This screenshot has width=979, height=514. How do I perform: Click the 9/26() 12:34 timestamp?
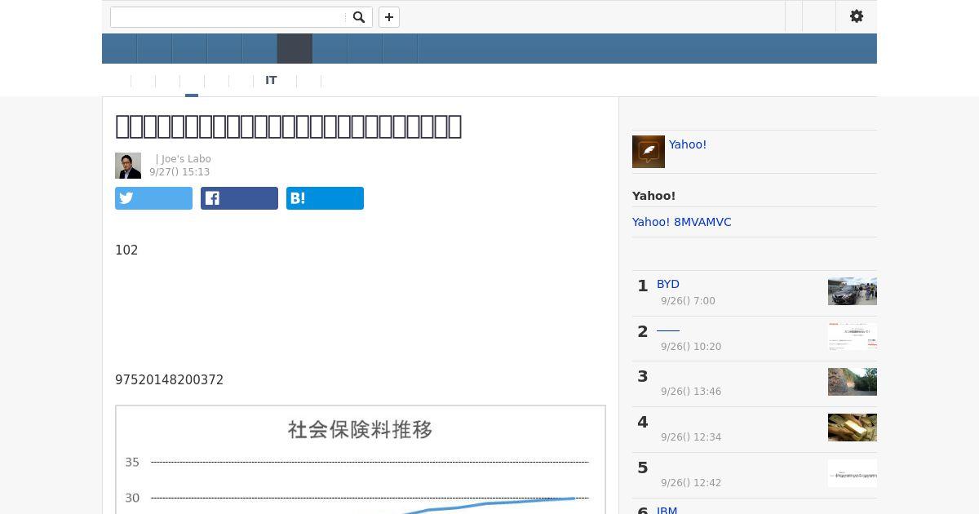(x=691, y=437)
